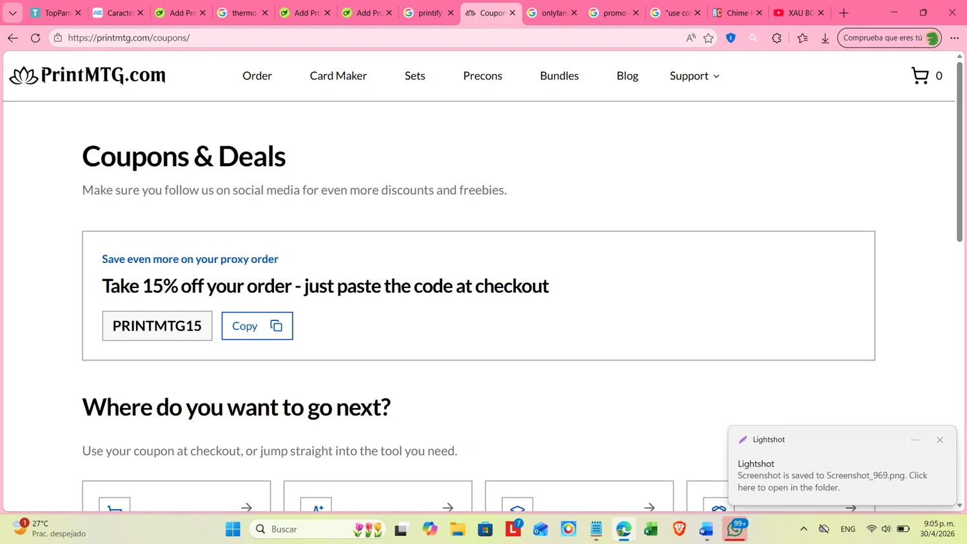967x544 pixels.
Task: Reload the coupons page
Action: 35,38
